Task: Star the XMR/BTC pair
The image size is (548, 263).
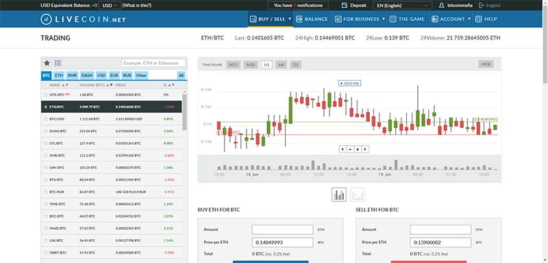Action: tap(45, 155)
